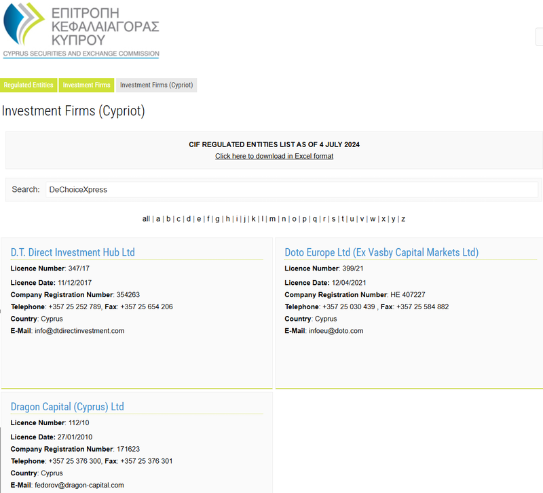Filter firms by letter y
Image resolution: width=543 pixels, height=493 pixels.
(394, 219)
